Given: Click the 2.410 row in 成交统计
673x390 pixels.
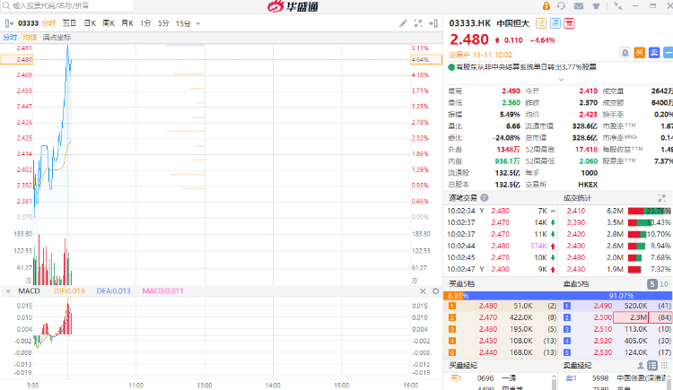Looking at the screenshot, I should 616,211.
